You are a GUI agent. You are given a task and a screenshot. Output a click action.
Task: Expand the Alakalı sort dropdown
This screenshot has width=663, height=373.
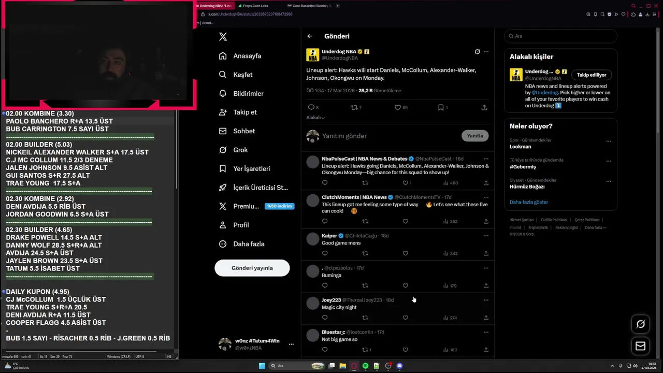click(x=315, y=118)
